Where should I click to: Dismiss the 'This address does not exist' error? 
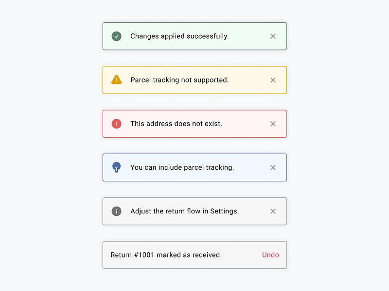[273, 124]
